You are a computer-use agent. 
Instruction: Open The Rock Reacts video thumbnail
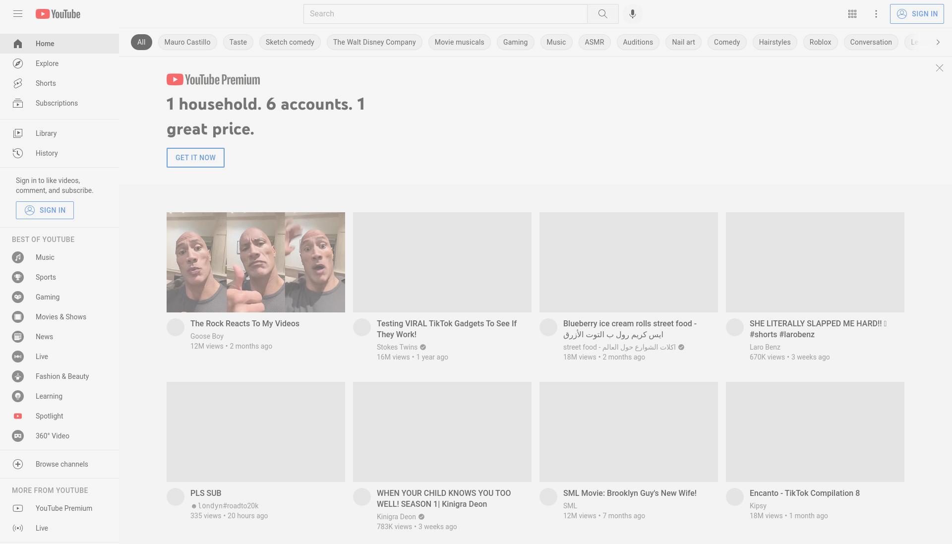pyautogui.click(x=256, y=262)
